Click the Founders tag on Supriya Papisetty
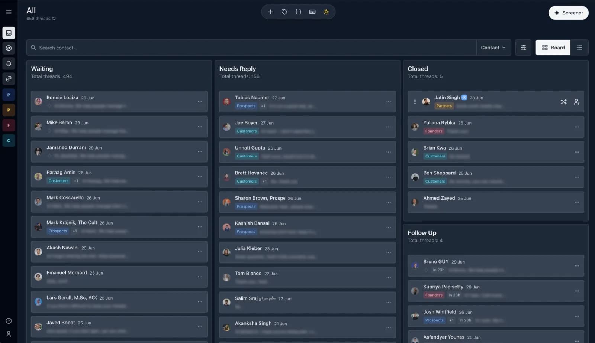The image size is (595, 343). 434,295
